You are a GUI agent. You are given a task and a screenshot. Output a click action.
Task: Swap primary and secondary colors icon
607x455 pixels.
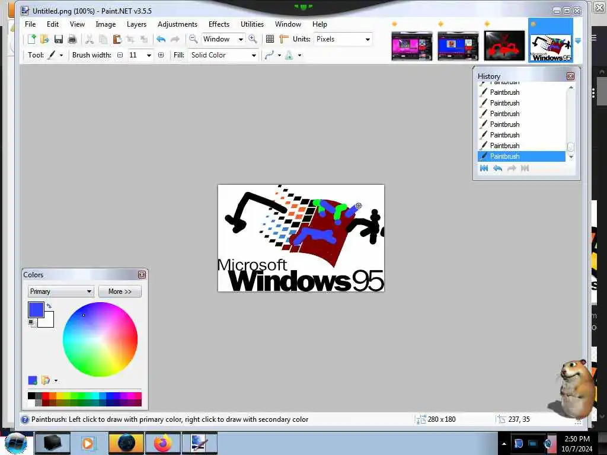(49, 306)
